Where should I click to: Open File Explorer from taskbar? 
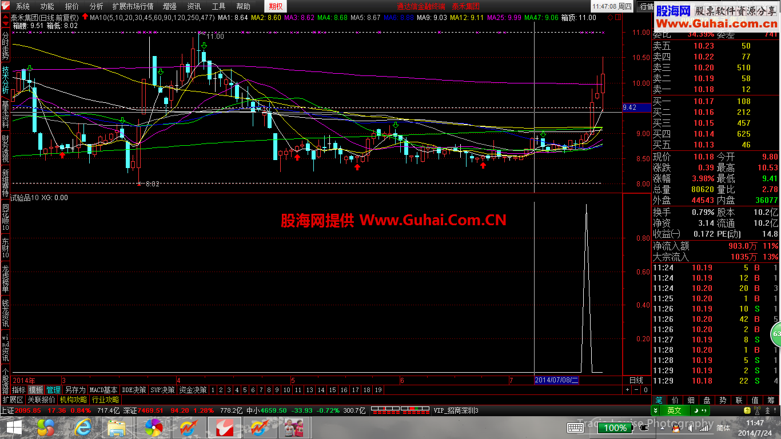(117, 428)
